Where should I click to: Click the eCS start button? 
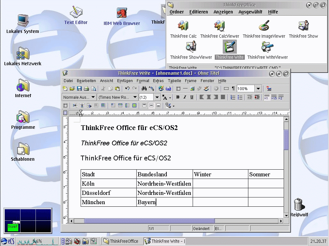(8, 242)
